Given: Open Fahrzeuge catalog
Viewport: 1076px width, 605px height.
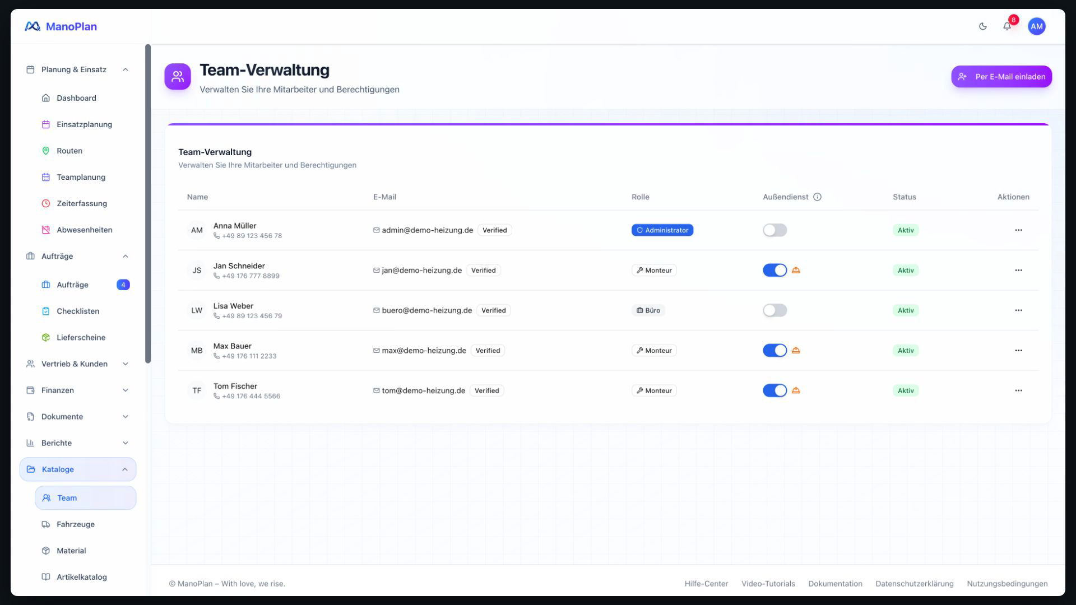Looking at the screenshot, I should [x=85, y=524].
